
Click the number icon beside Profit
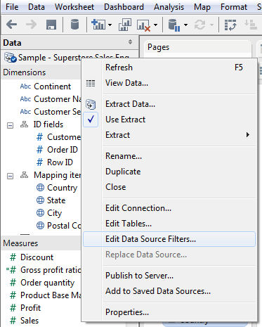coord(13,308)
